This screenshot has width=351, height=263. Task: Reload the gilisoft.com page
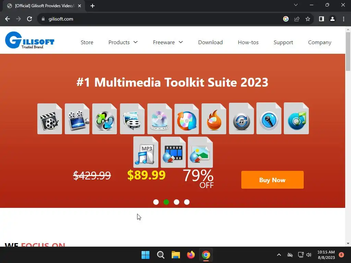[29, 19]
